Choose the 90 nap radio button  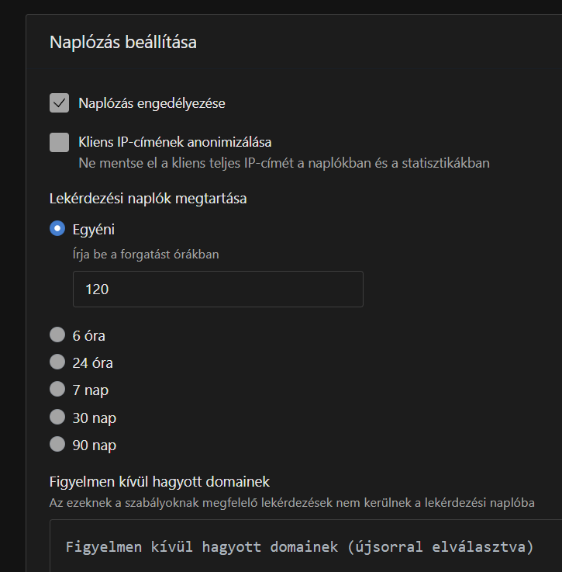[57, 445]
